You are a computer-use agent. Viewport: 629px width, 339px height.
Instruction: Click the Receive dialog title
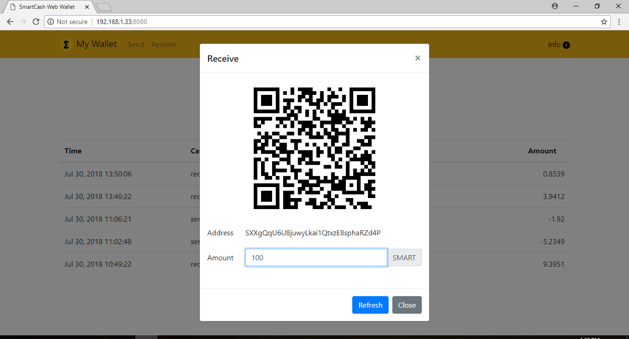click(223, 59)
